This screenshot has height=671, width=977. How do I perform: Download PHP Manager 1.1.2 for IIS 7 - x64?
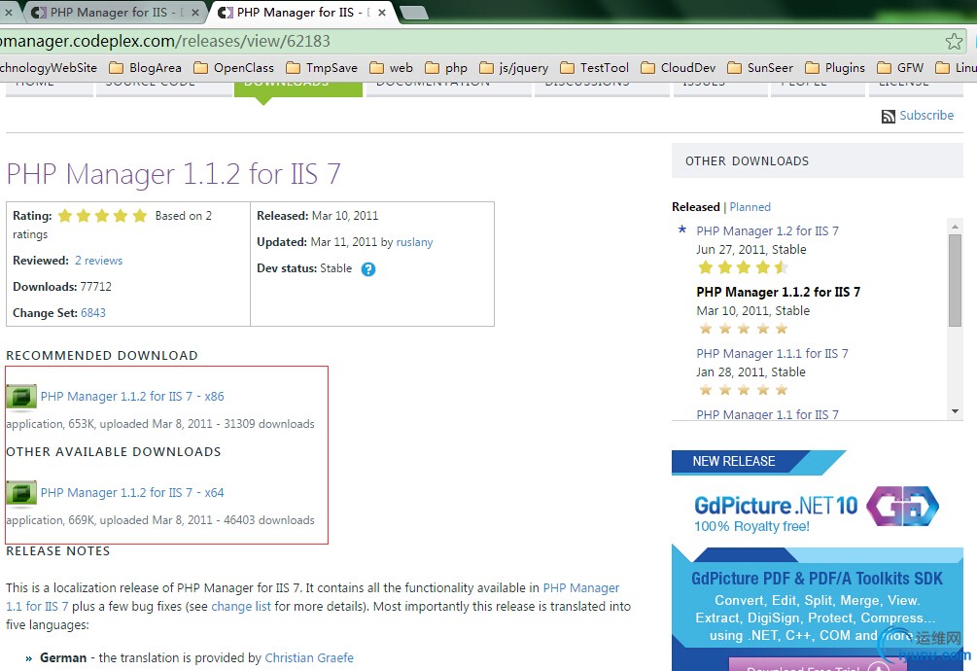132,492
